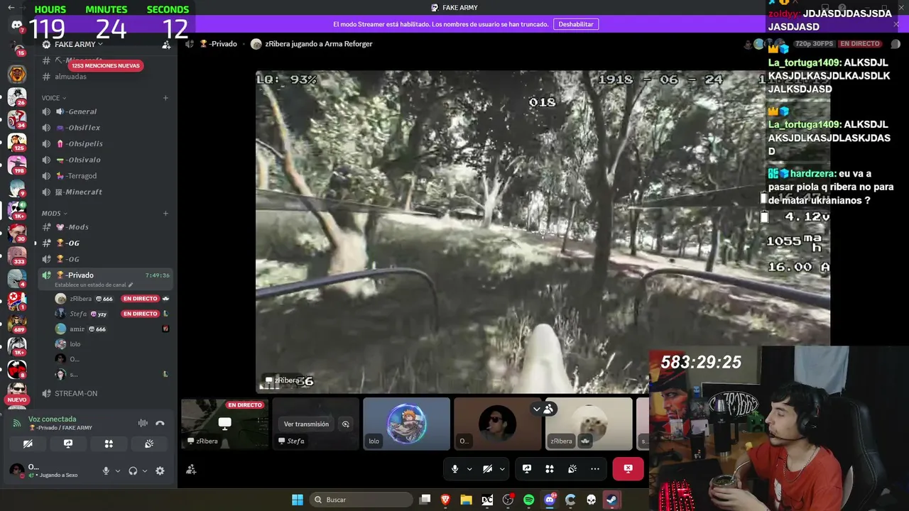Dismiss the streamer mode banner
The height and width of the screenshot is (511, 909).
point(896,24)
